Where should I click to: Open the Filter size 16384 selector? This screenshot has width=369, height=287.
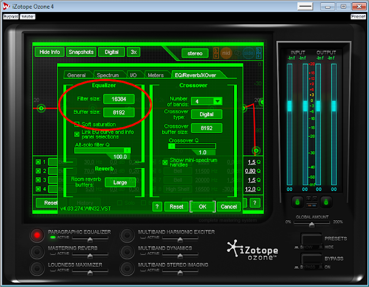click(119, 99)
